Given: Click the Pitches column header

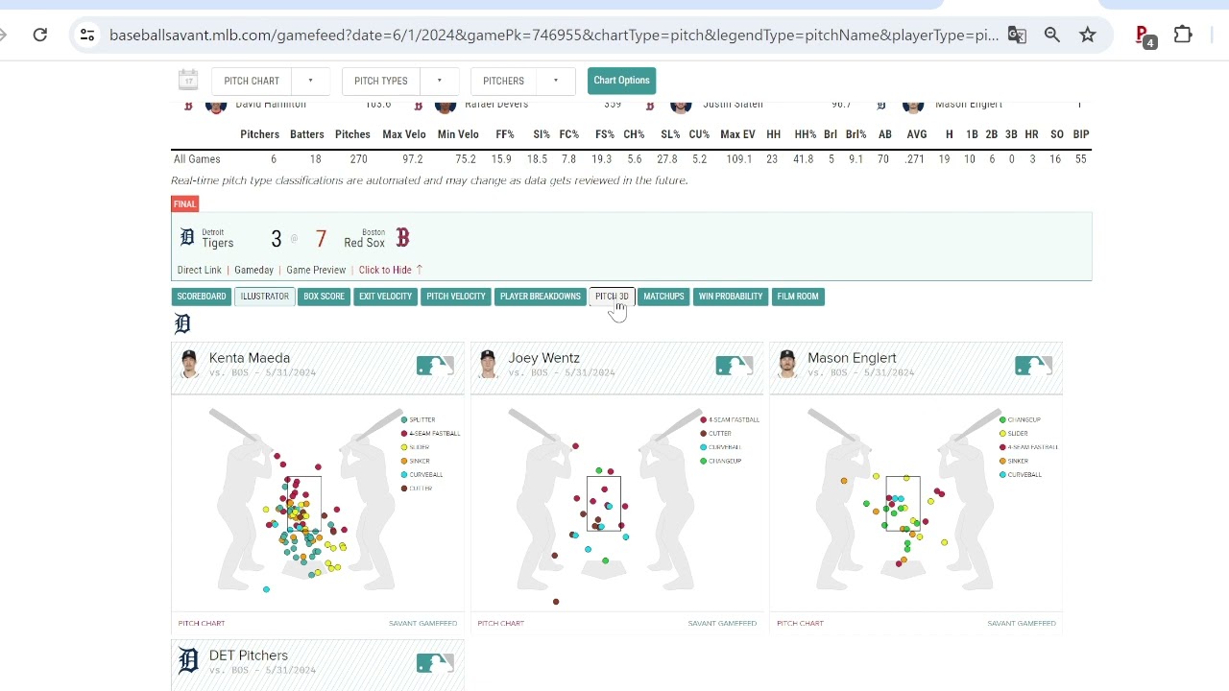Looking at the screenshot, I should point(352,134).
